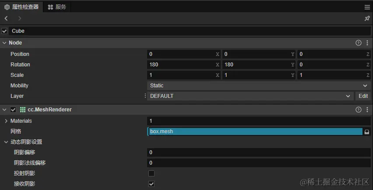The width and height of the screenshot is (373, 190).
Task: Click the Materials count field
Action: tap(259, 121)
